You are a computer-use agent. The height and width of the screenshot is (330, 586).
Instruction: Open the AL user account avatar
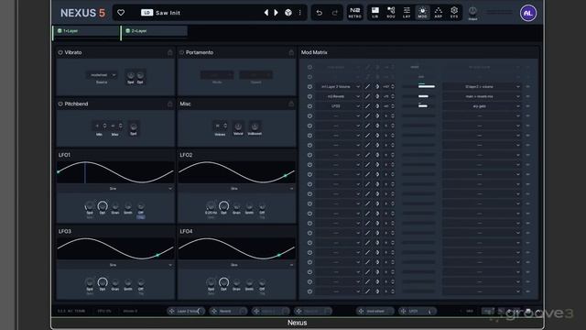(x=528, y=13)
